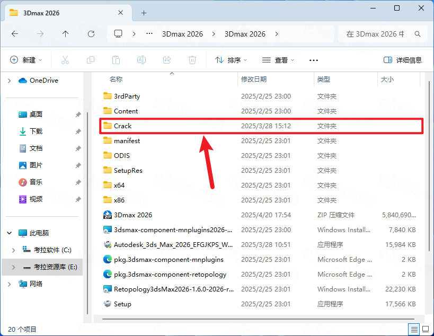Open the 查看 view dropdown
Image resolution: width=434 pixels, height=336 pixels.
coord(278,60)
